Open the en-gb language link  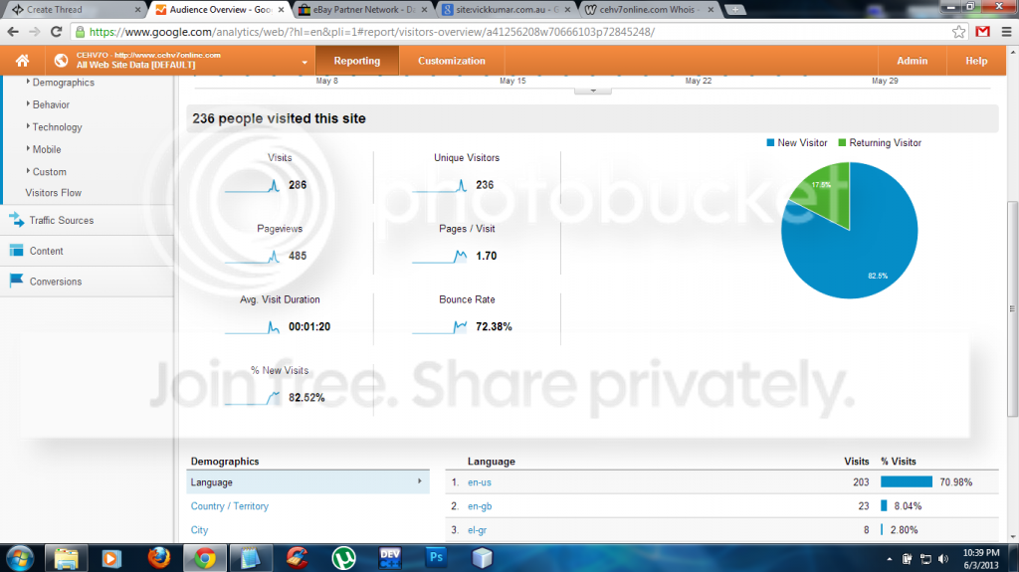pyautogui.click(x=480, y=506)
